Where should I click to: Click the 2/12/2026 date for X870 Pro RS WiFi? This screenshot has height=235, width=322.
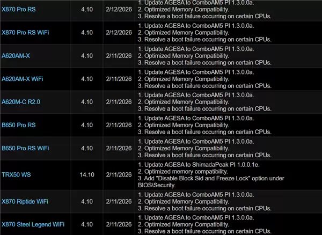pyautogui.click(x=118, y=32)
